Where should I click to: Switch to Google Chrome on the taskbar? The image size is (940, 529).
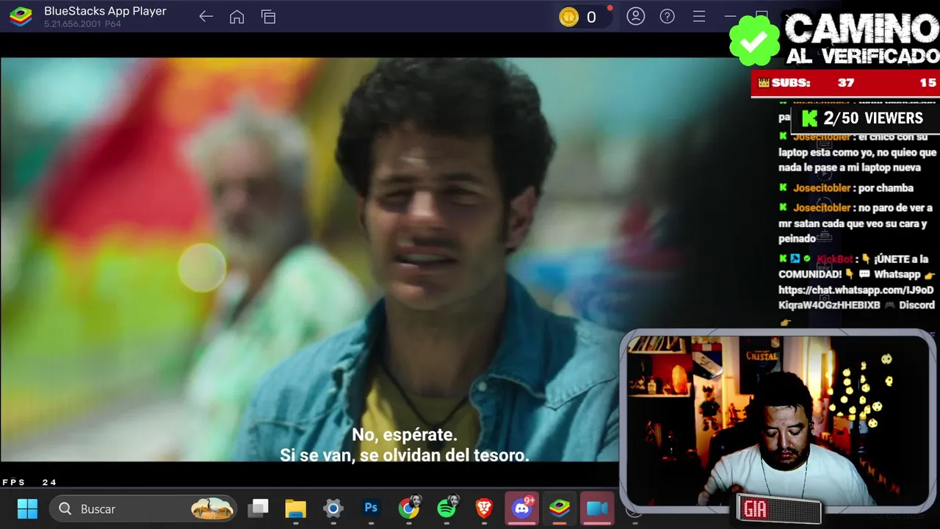[x=409, y=508]
